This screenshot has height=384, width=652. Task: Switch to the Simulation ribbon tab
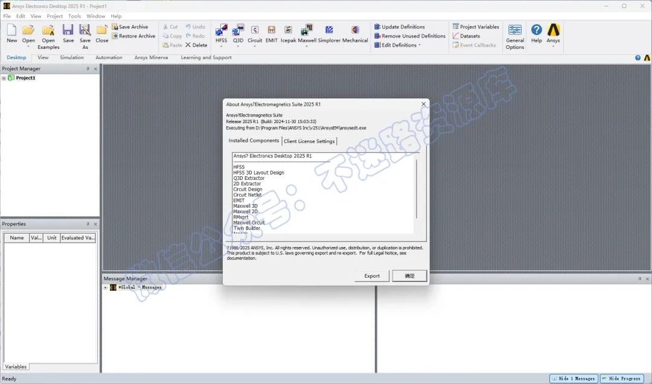[x=71, y=57]
